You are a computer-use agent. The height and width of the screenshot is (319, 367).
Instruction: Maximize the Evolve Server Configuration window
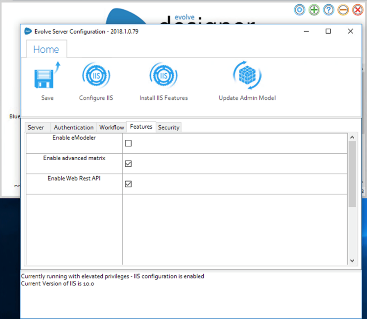coord(328,31)
